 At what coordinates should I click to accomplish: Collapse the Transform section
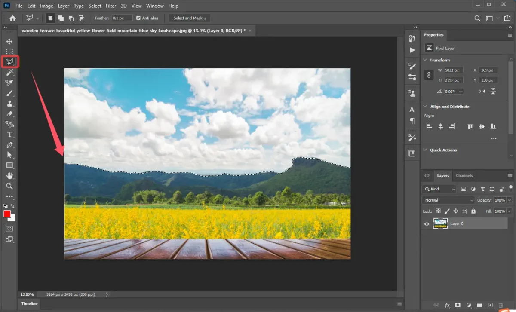pyautogui.click(x=425, y=60)
